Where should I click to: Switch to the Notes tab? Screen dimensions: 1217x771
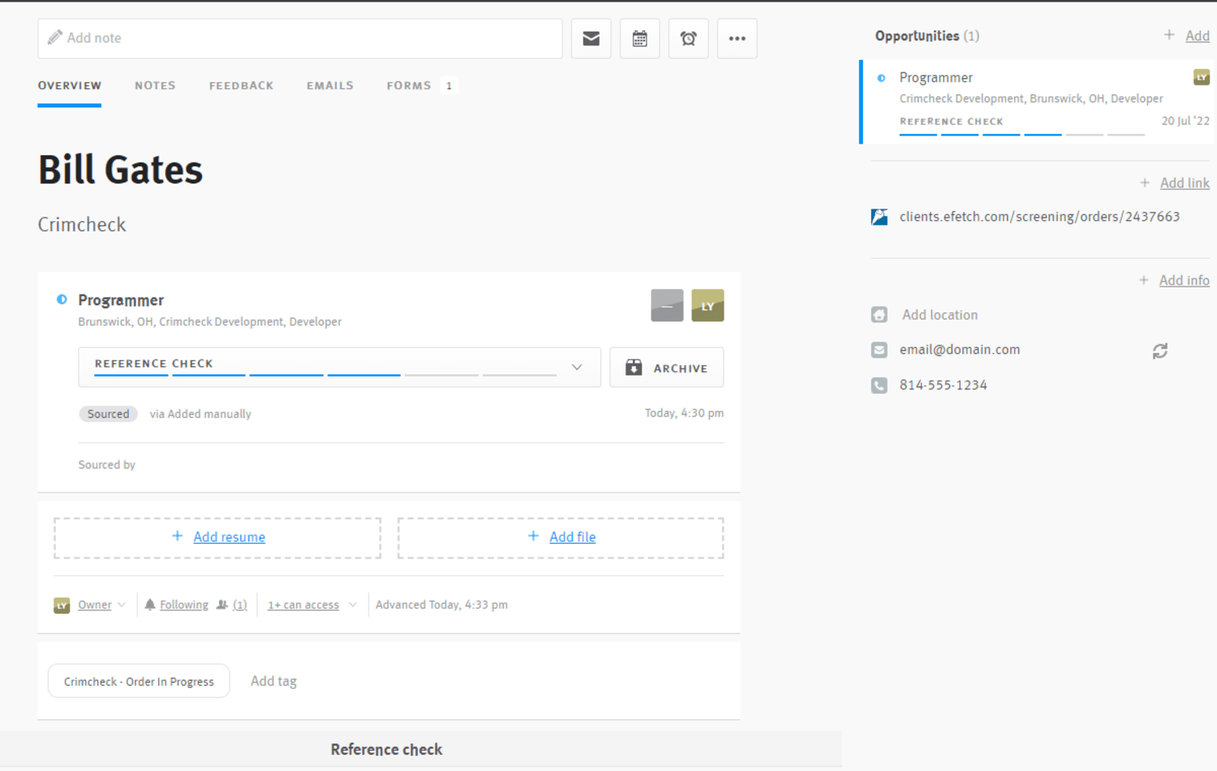155,85
